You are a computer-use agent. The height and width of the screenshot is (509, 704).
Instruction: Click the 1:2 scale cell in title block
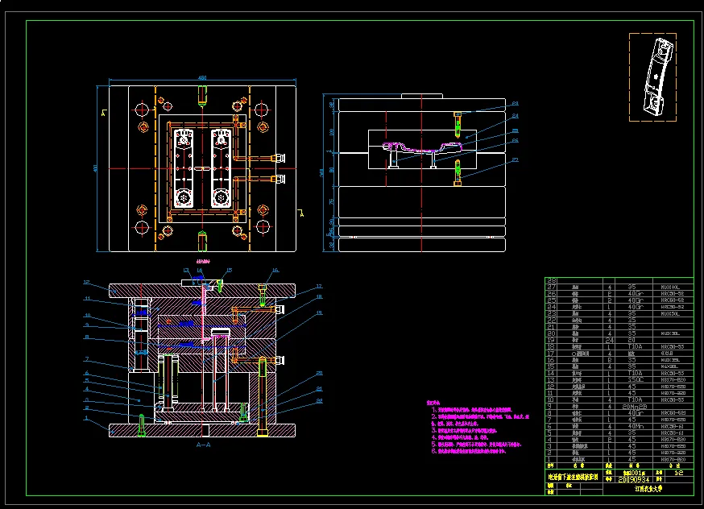[x=679, y=473]
